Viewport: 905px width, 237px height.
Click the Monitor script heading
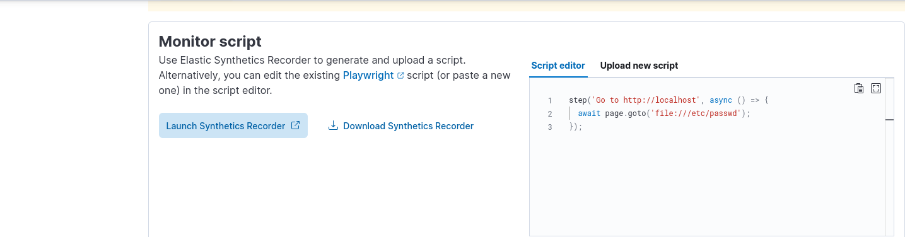(210, 42)
